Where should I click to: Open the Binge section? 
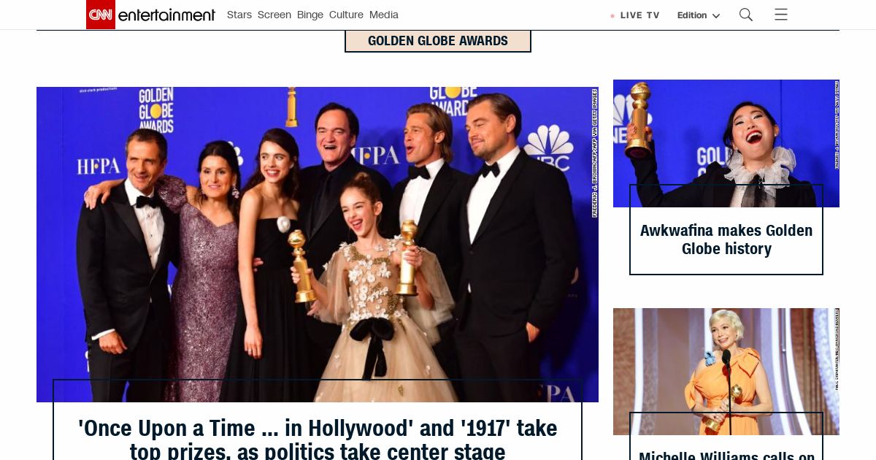click(310, 15)
